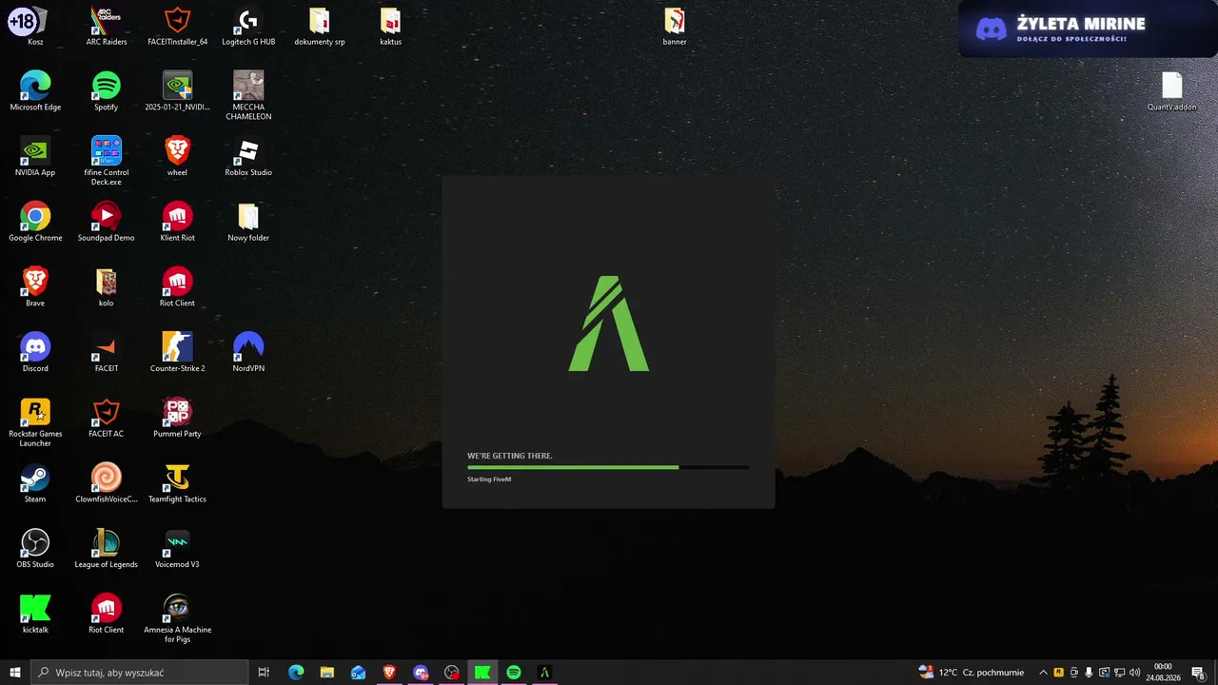Select the ClownfishVoiceC... desktop shortcut
1218x685 pixels.
107,483
